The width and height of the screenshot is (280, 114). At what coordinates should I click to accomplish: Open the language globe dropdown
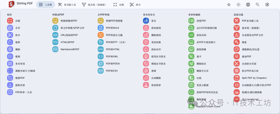click(x=248, y=5)
